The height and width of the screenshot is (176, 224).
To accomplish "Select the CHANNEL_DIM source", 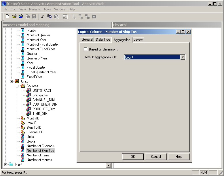I will coord(43,100).
